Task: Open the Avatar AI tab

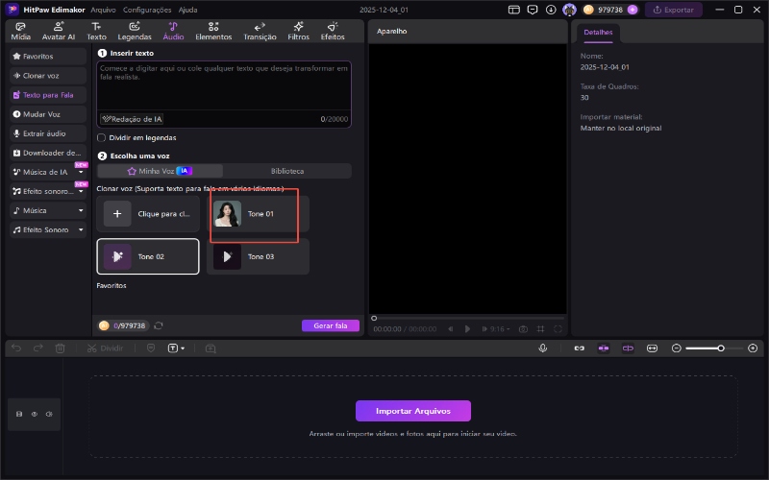Action: [x=59, y=31]
